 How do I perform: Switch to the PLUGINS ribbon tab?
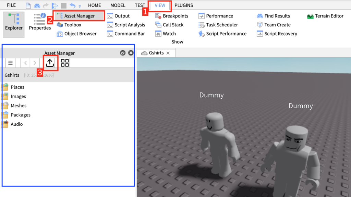point(184,5)
